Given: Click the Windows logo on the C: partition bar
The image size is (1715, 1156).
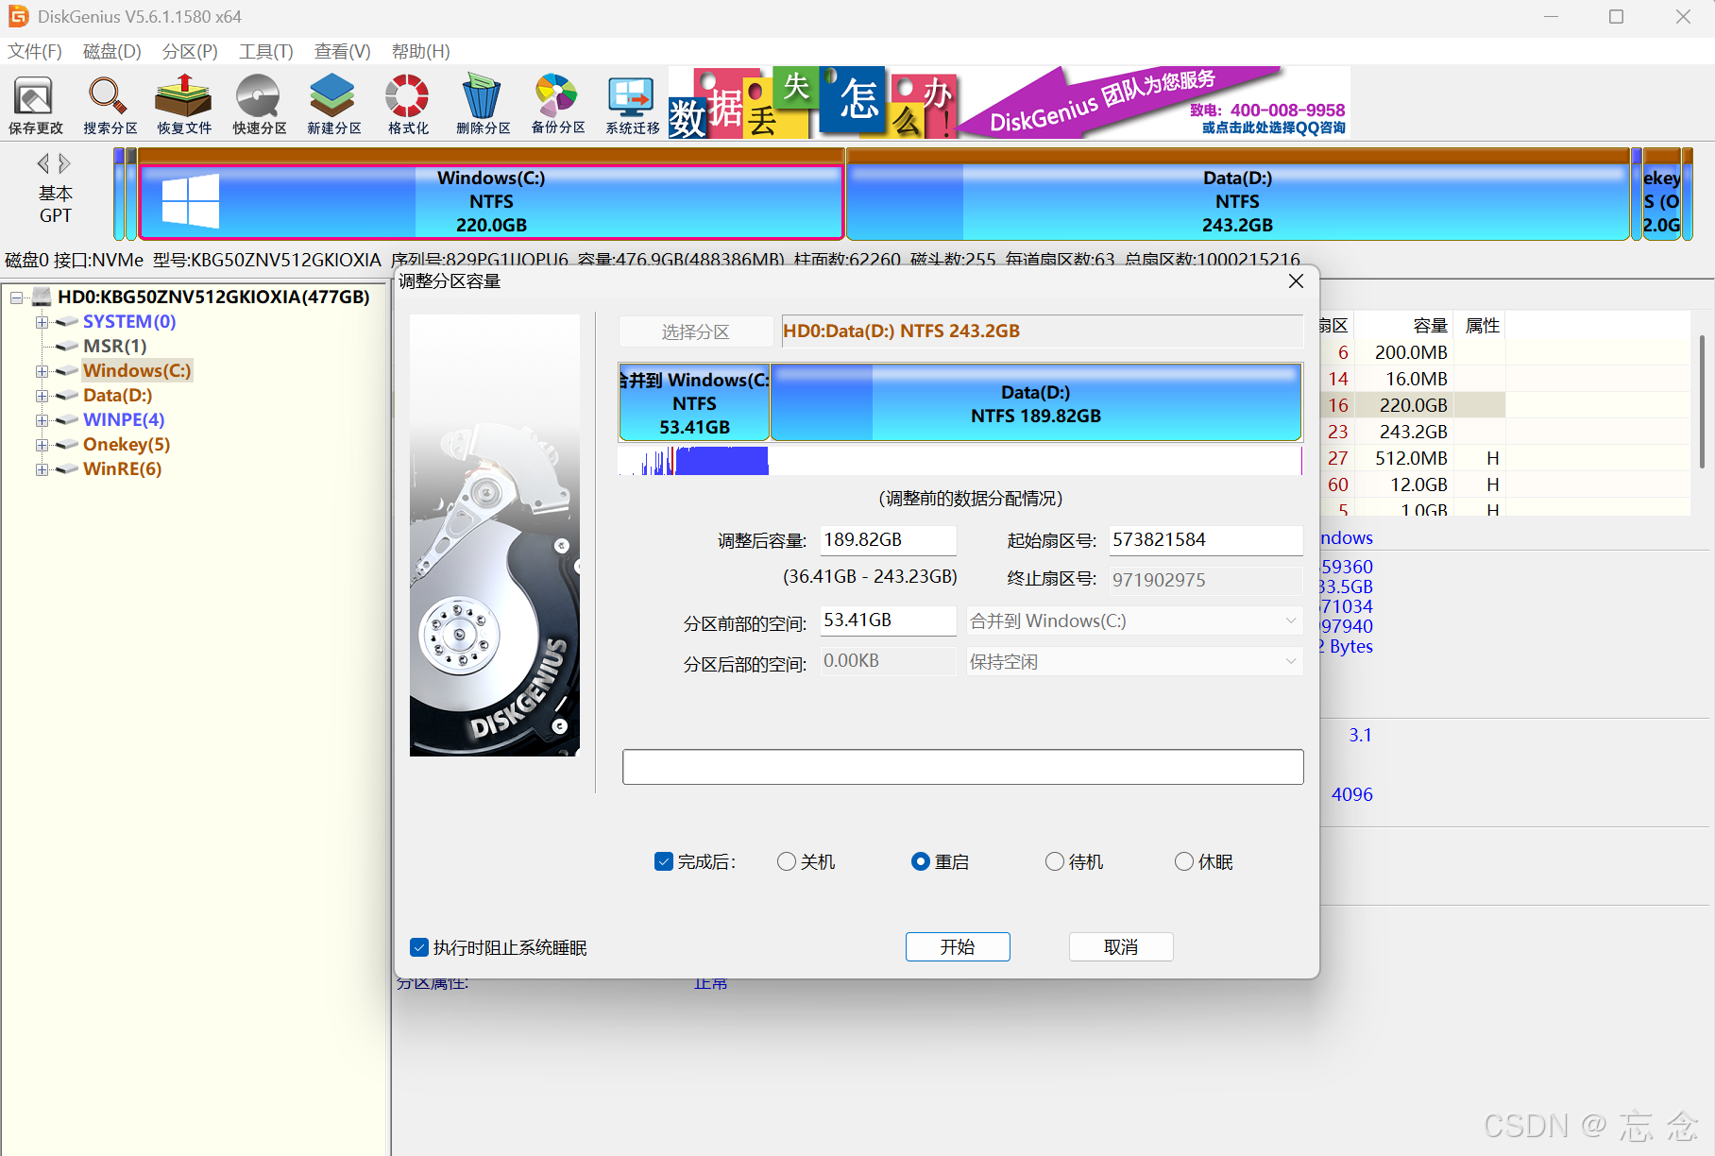Looking at the screenshot, I should tap(190, 200).
